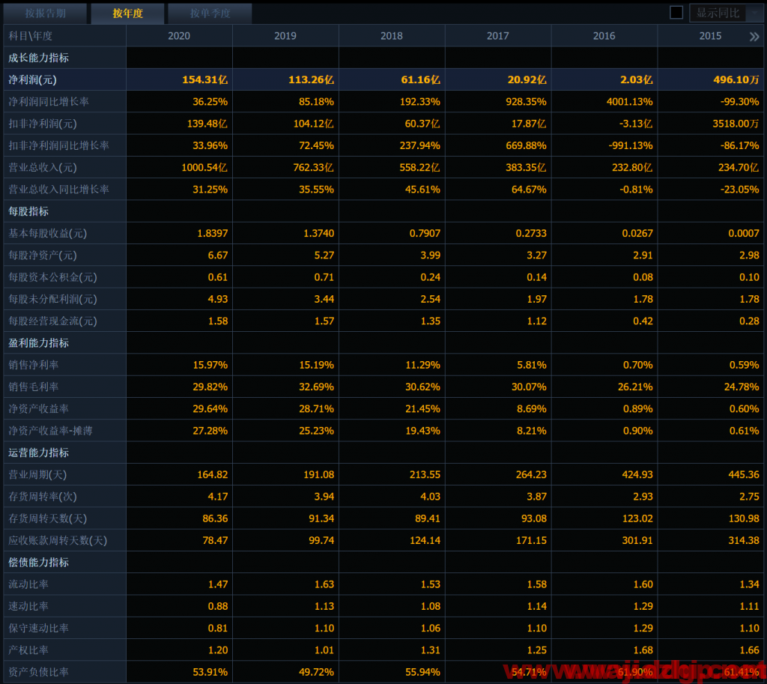Select the 每股经营现金流(元) row label
This screenshot has width=767, height=684.
[x=64, y=321]
